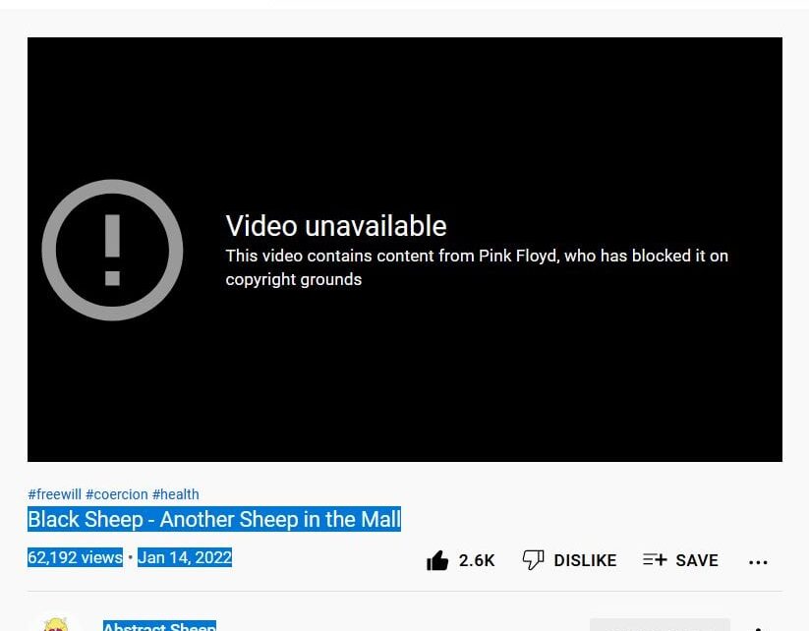Open the #health hashtag

point(175,494)
